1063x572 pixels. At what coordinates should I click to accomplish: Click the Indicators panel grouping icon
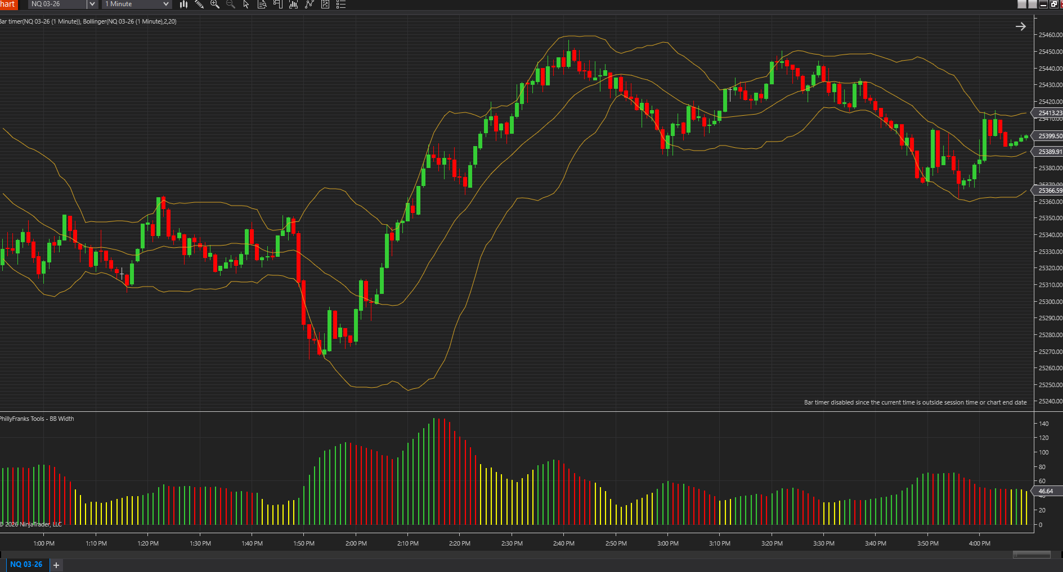[277, 4]
